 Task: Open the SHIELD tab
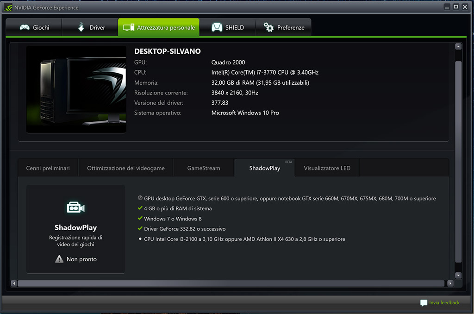tap(227, 27)
